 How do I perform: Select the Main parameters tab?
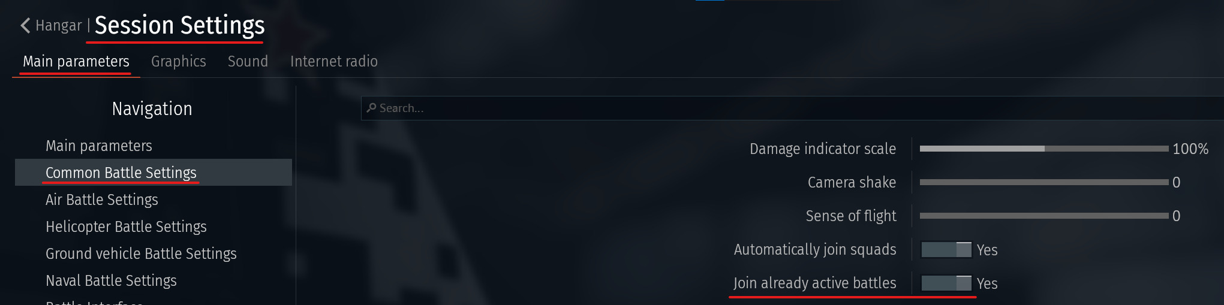[x=76, y=61]
